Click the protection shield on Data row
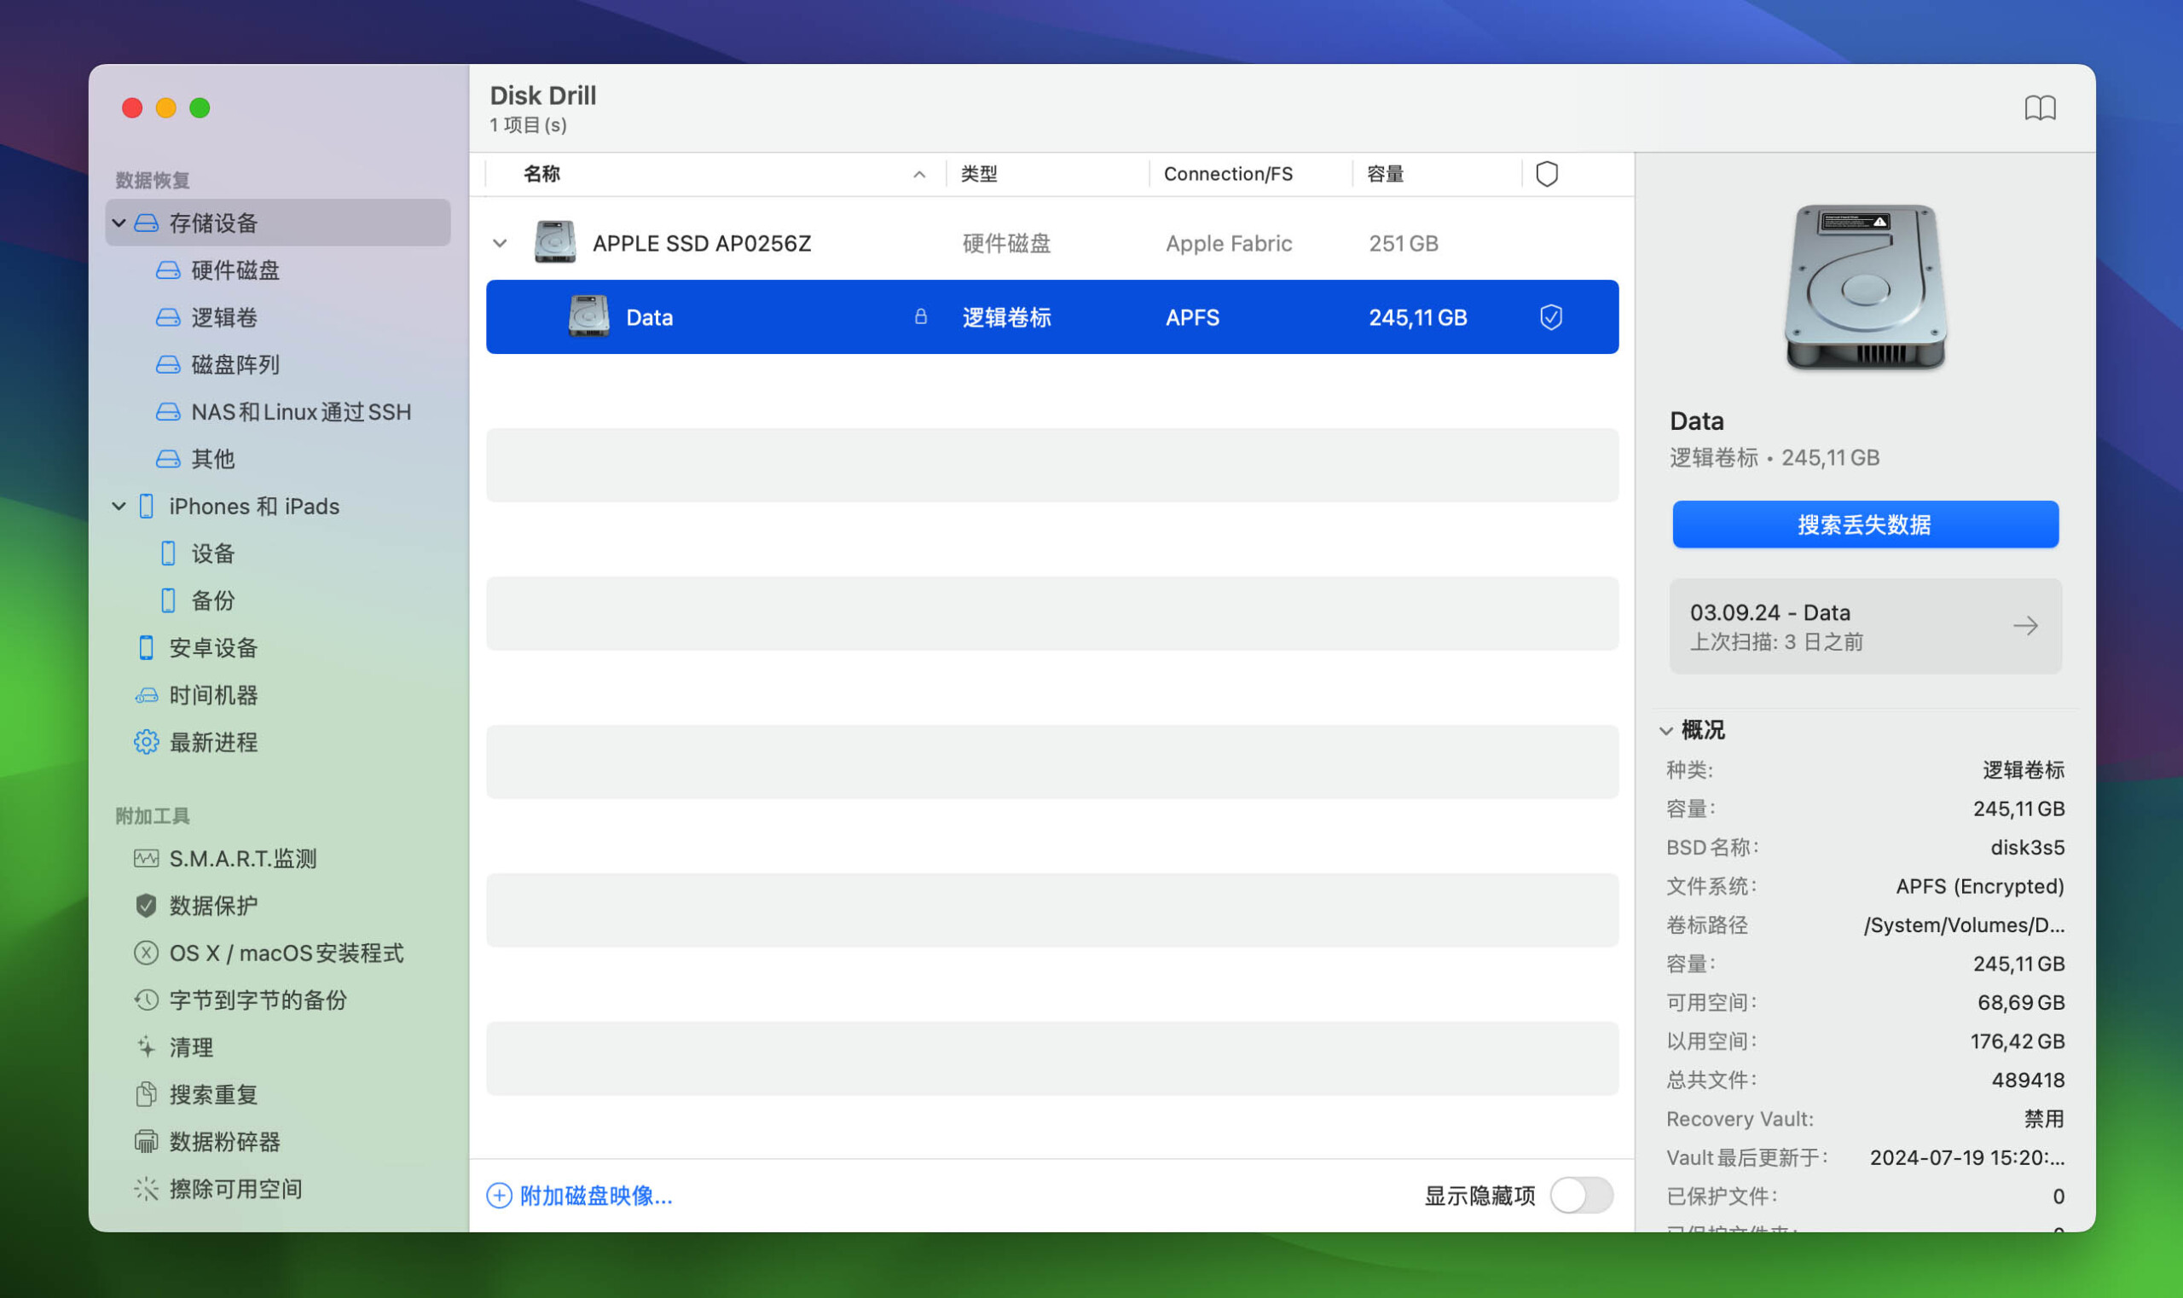Image resolution: width=2183 pixels, height=1298 pixels. 1550,317
